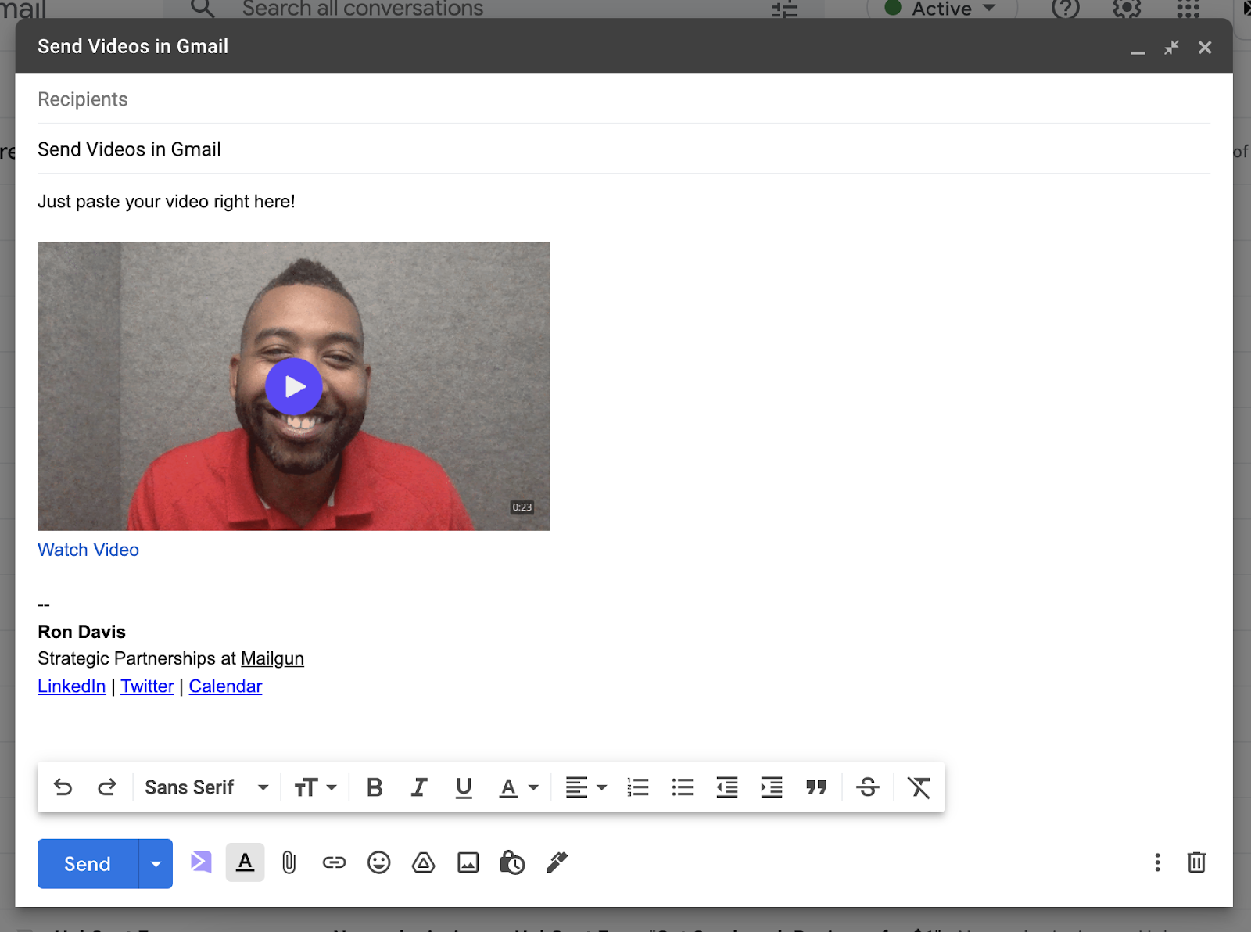Toggle strikethrough formatting
1251x932 pixels.
(x=868, y=787)
